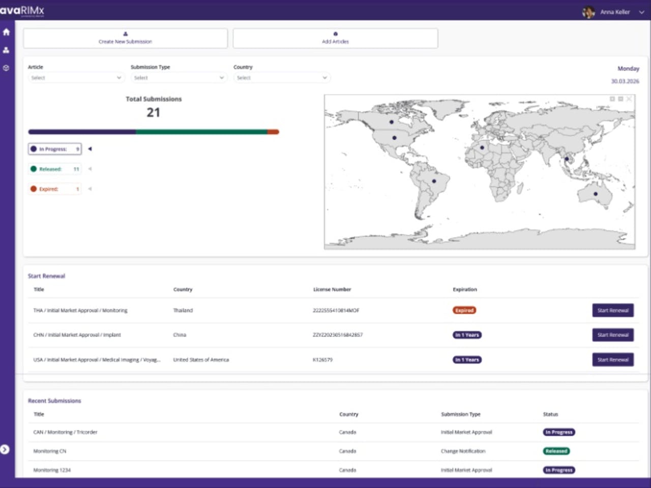
Task: Click the Expiration column header
Action: [465, 289]
